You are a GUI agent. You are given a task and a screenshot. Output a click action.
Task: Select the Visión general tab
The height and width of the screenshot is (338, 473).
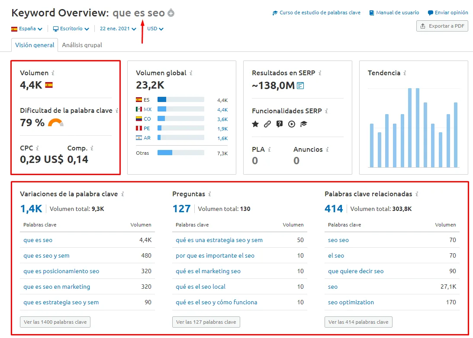click(x=34, y=45)
